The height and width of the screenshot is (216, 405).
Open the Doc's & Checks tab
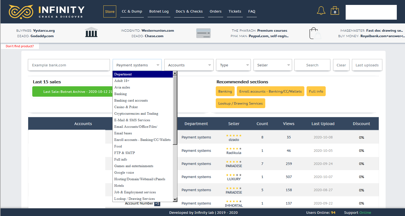coord(189,11)
